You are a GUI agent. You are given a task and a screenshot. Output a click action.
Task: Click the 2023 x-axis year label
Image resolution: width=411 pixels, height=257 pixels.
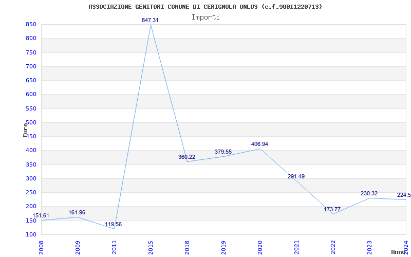coord(369,247)
